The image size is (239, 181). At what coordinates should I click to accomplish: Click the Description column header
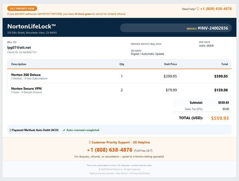click(19, 64)
